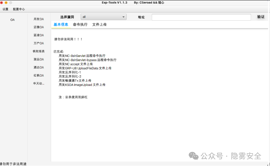Select 红帆OA in the vendor list
The width and height of the screenshot is (270, 167).
click(39, 76)
